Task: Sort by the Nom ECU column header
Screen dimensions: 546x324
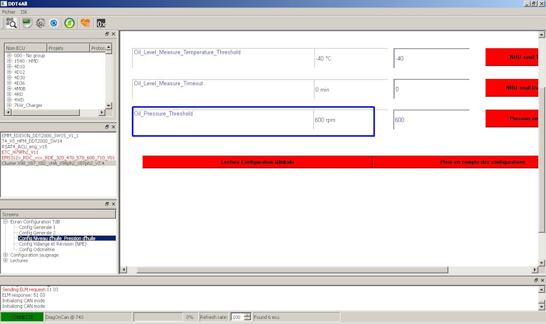Action: point(26,48)
